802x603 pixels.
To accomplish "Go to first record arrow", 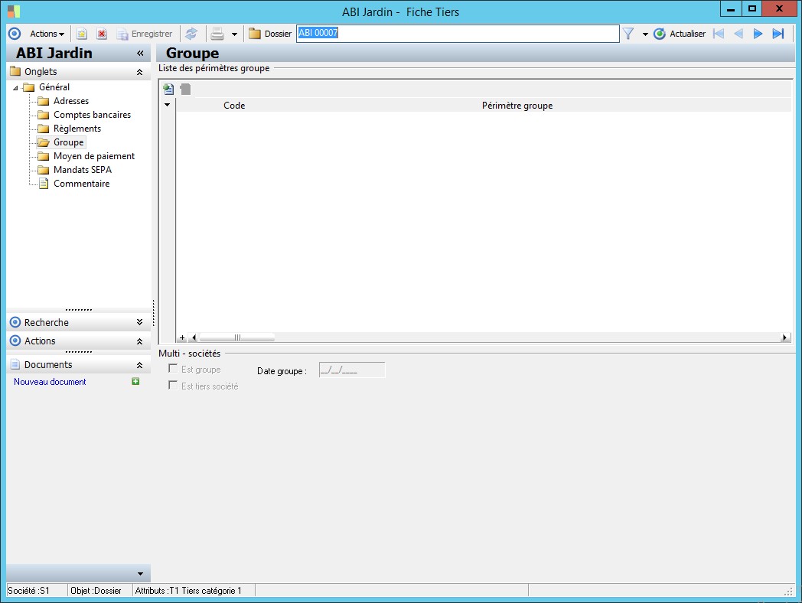I will coord(719,34).
